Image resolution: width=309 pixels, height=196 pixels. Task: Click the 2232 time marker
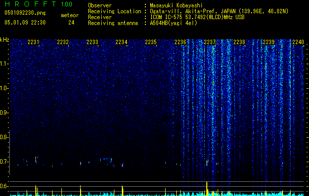tap(63, 42)
